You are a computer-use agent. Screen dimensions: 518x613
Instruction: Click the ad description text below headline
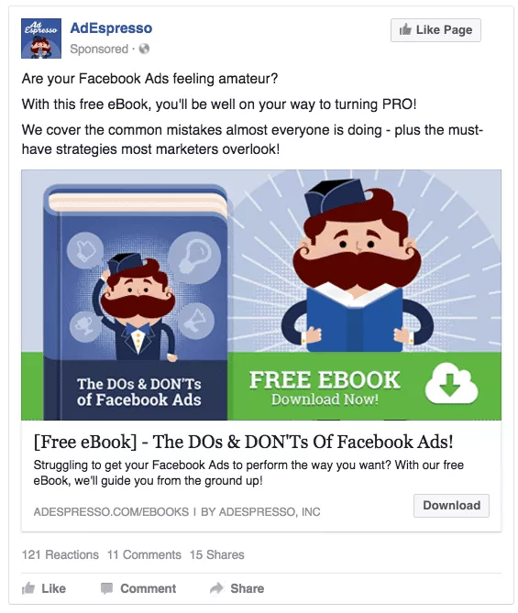tap(248, 473)
